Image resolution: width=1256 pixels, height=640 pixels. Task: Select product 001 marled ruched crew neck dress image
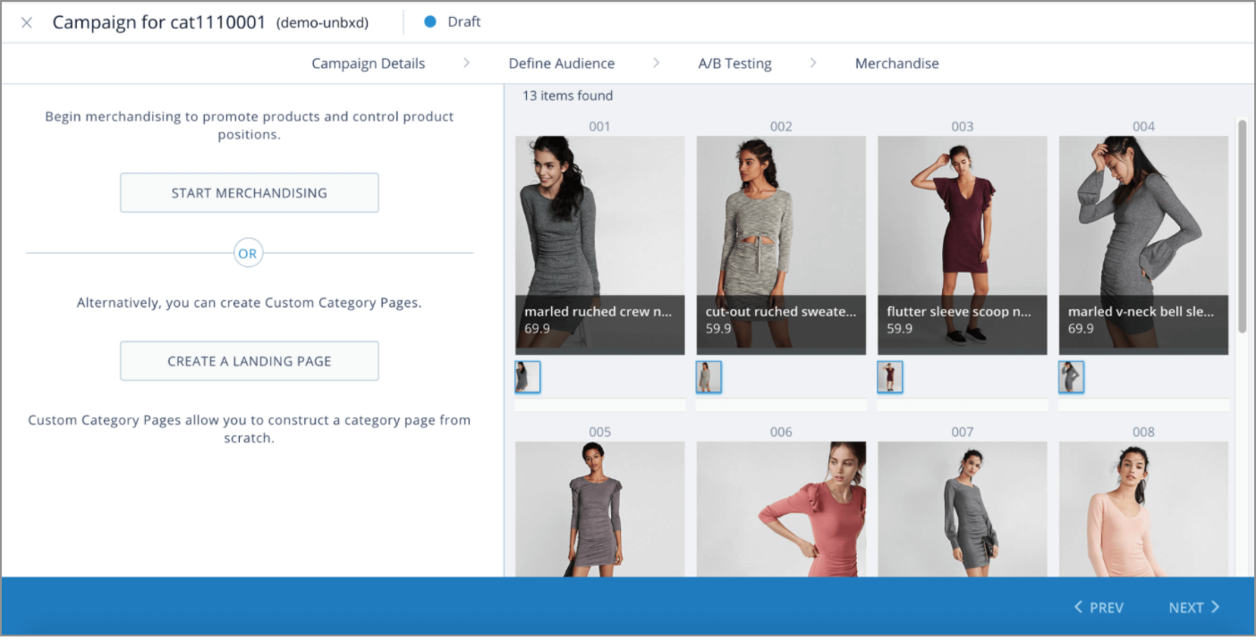tap(600, 245)
